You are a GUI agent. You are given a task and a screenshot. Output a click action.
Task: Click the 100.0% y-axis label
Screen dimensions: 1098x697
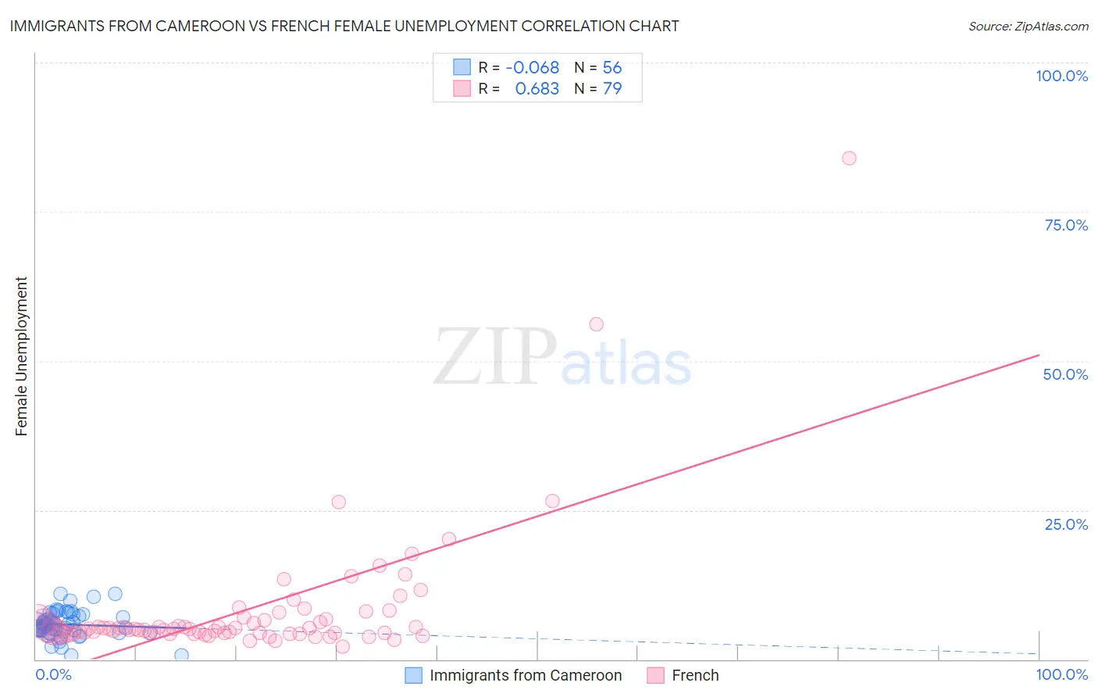tap(1061, 76)
